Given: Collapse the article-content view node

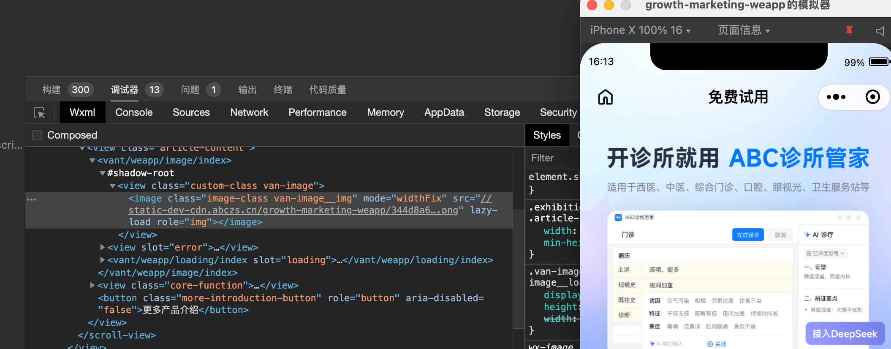Looking at the screenshot, I should [82, 148].
